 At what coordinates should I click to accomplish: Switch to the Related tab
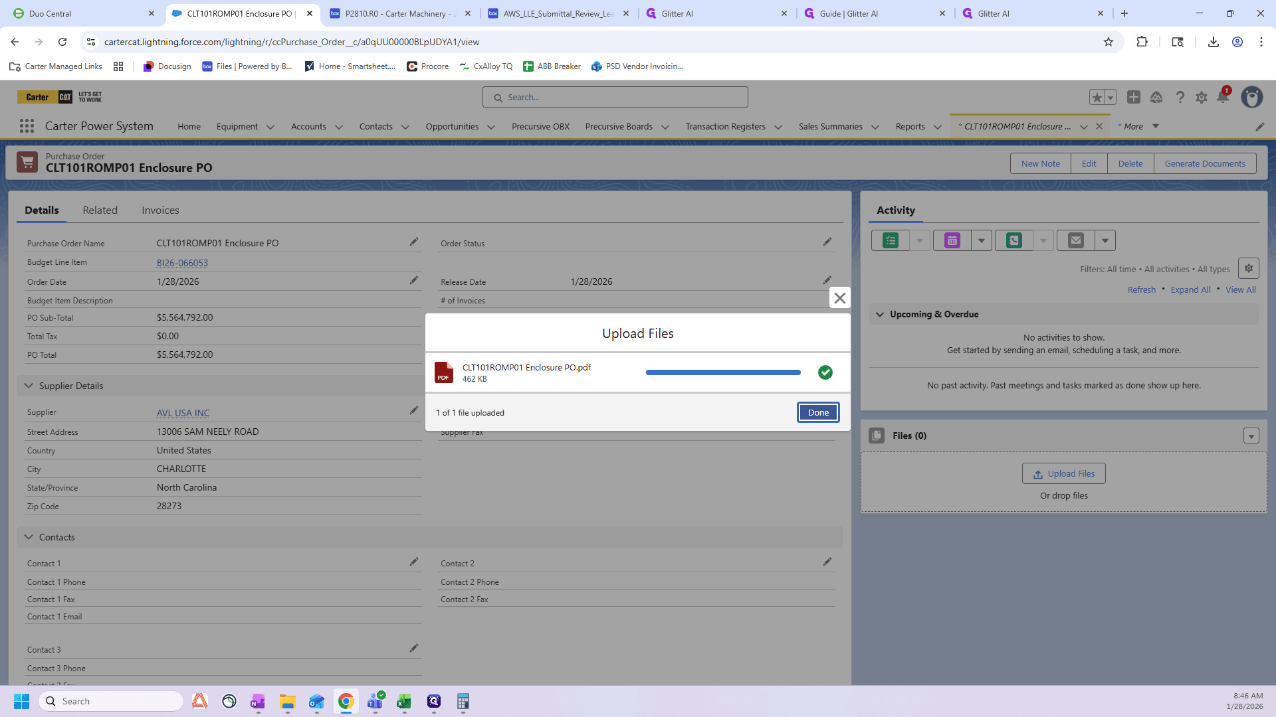click(100, 210)
